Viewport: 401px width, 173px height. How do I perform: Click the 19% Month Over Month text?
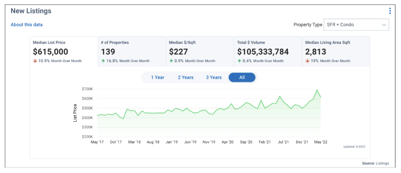pos(330,61)
